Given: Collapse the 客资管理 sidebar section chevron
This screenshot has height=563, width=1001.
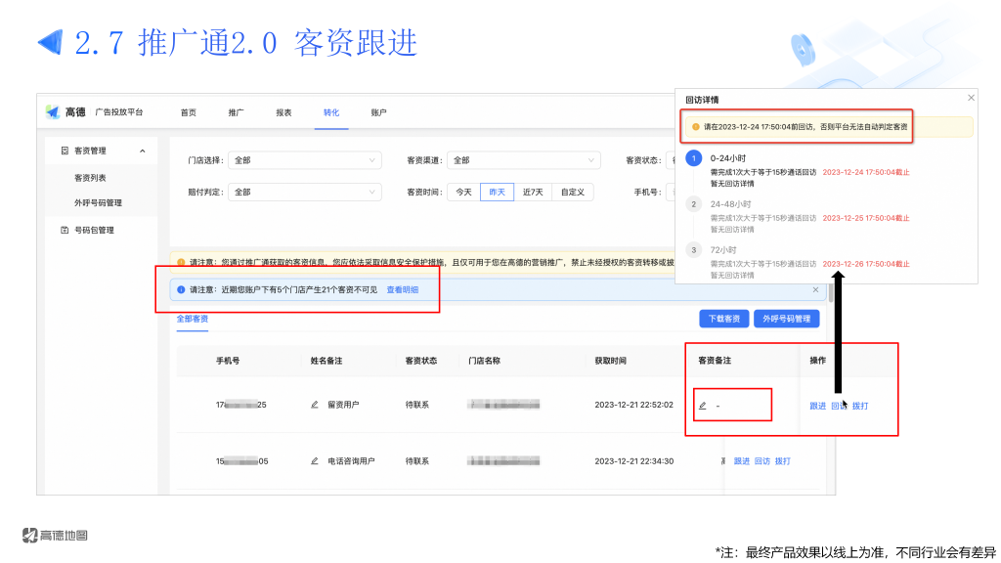Looking at the screenshot, I should tap(143, 152).
